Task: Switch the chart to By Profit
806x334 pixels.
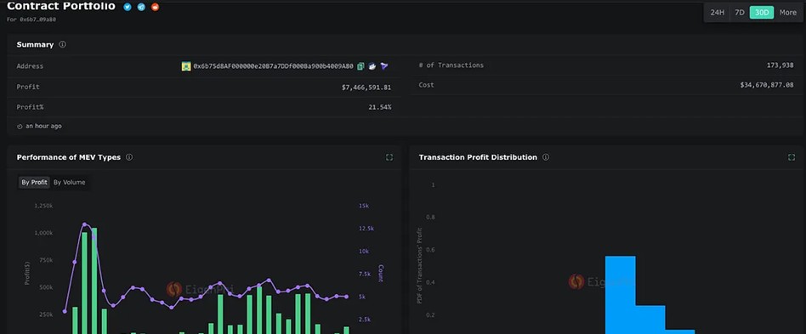Action: click(x=35, y=183)
